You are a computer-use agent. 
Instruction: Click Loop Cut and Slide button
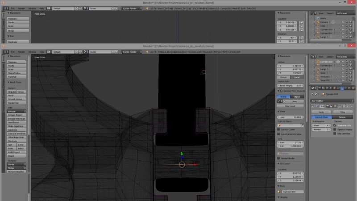tap(17, 134)
